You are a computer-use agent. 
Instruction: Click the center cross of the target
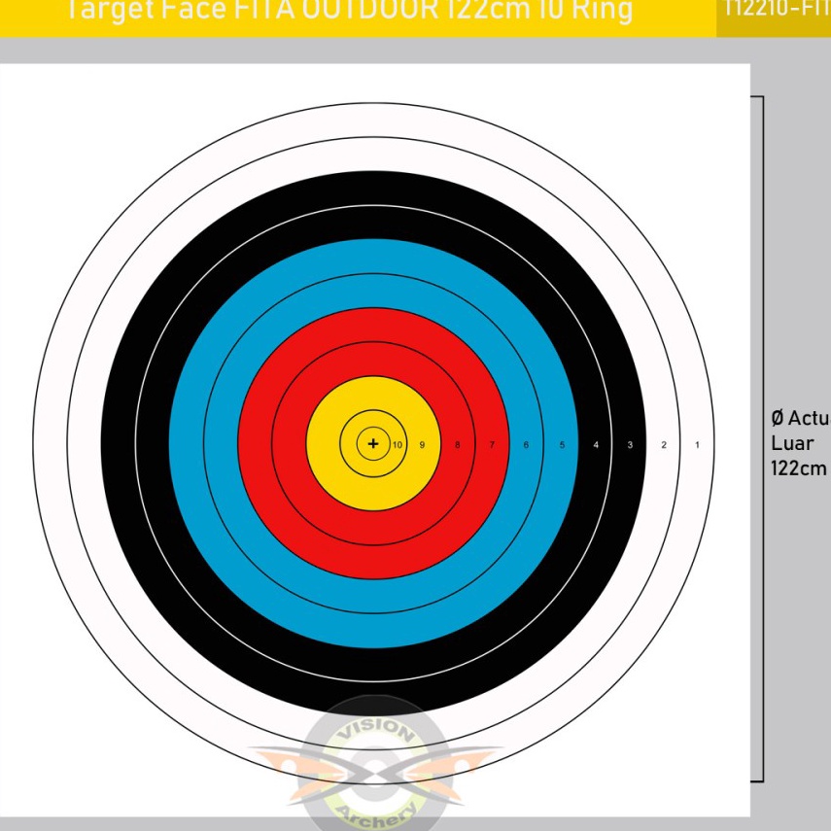372,444
